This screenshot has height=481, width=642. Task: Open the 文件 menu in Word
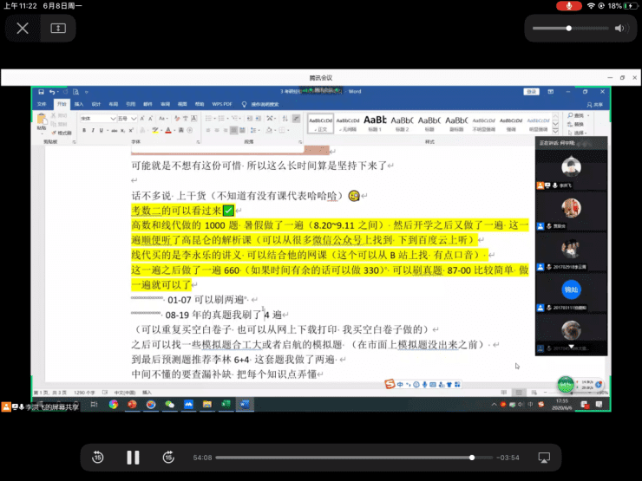click(42, 103)
